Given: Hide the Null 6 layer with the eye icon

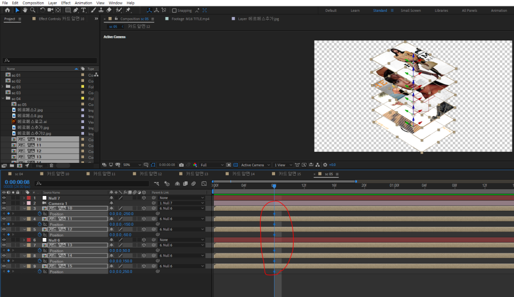Looking at the screenshot, I should point(4,240).
